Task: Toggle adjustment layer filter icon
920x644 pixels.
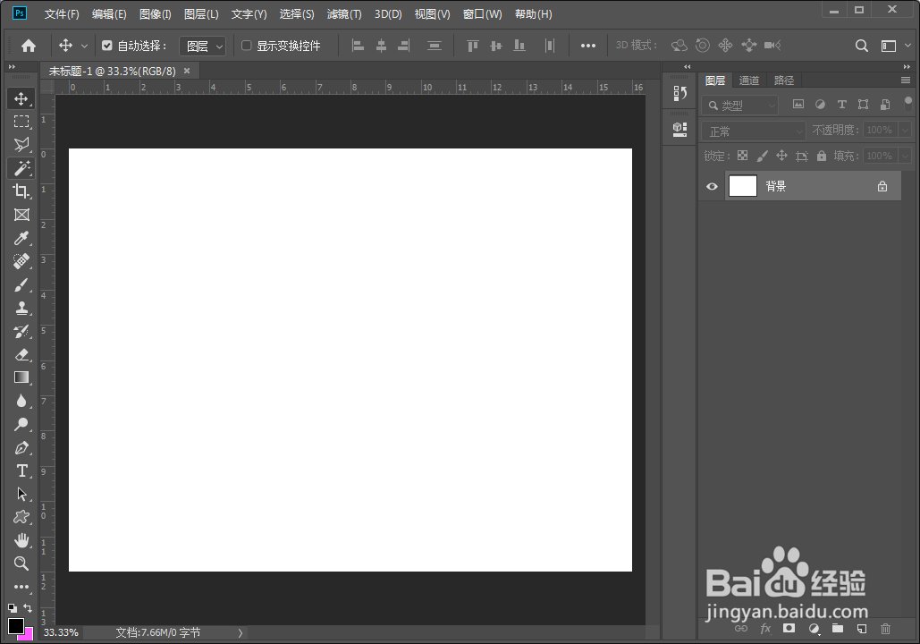Action: [820, 105]
